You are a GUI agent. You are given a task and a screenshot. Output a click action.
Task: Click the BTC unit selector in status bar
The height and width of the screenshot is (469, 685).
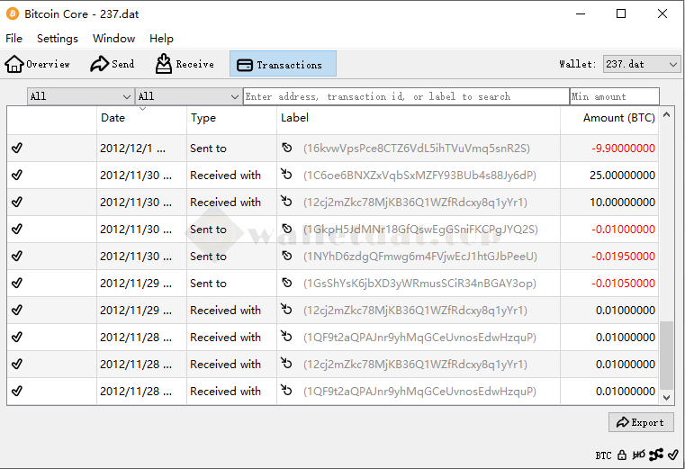tap(603, 455)
